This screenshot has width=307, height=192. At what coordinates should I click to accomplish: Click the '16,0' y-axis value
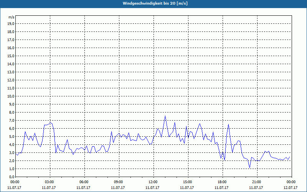[x=11, y=48]
